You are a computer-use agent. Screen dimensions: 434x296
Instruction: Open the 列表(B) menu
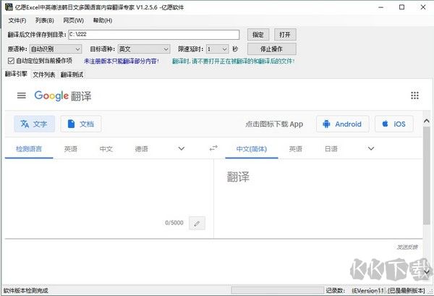[x=45, y=20]
